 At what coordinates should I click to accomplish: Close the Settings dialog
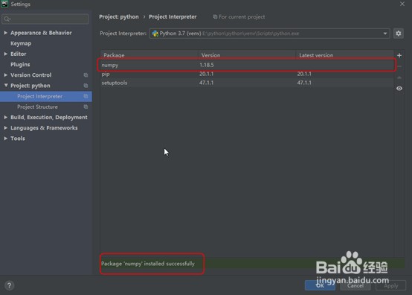point(402,4)
